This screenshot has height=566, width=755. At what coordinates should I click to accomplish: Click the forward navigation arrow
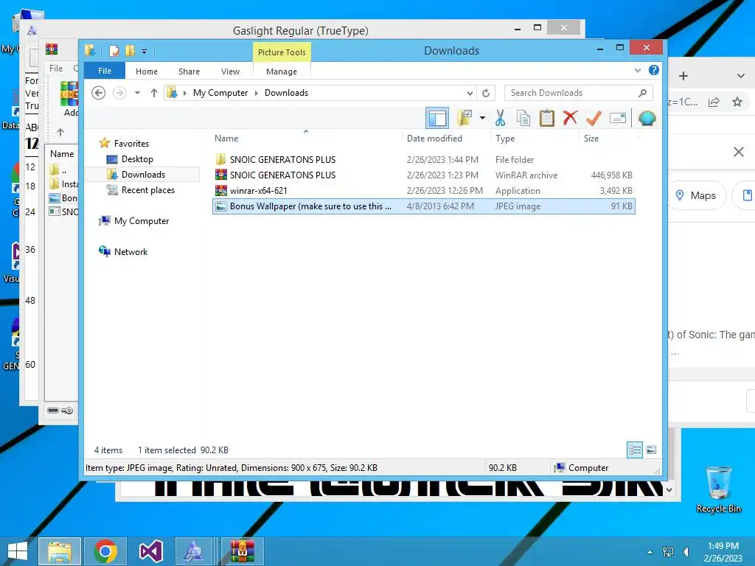coord(119,92)
